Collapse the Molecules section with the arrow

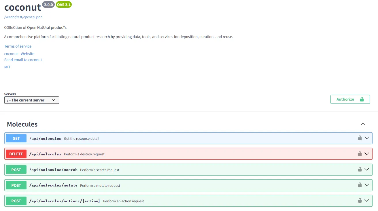[x=363, y=124]
